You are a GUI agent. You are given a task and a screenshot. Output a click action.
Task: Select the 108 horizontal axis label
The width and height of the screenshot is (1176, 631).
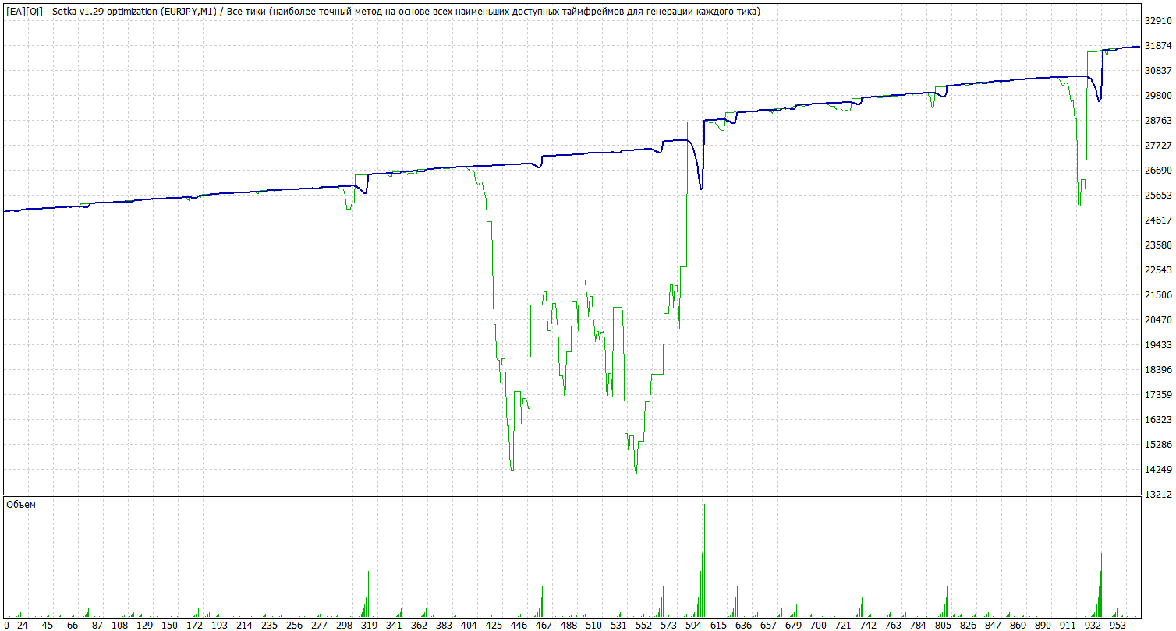click(120, 625)
